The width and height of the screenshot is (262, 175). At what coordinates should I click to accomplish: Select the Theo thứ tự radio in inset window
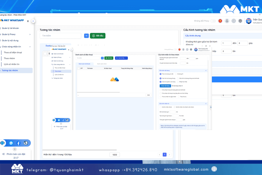pyautogui.click(x=178, y=97)
